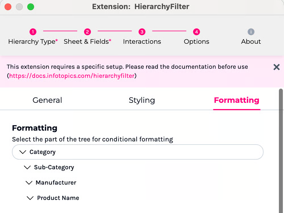Screen dimensions: 284x213
Task: Click the About info icon
Action: coord(251,32)
